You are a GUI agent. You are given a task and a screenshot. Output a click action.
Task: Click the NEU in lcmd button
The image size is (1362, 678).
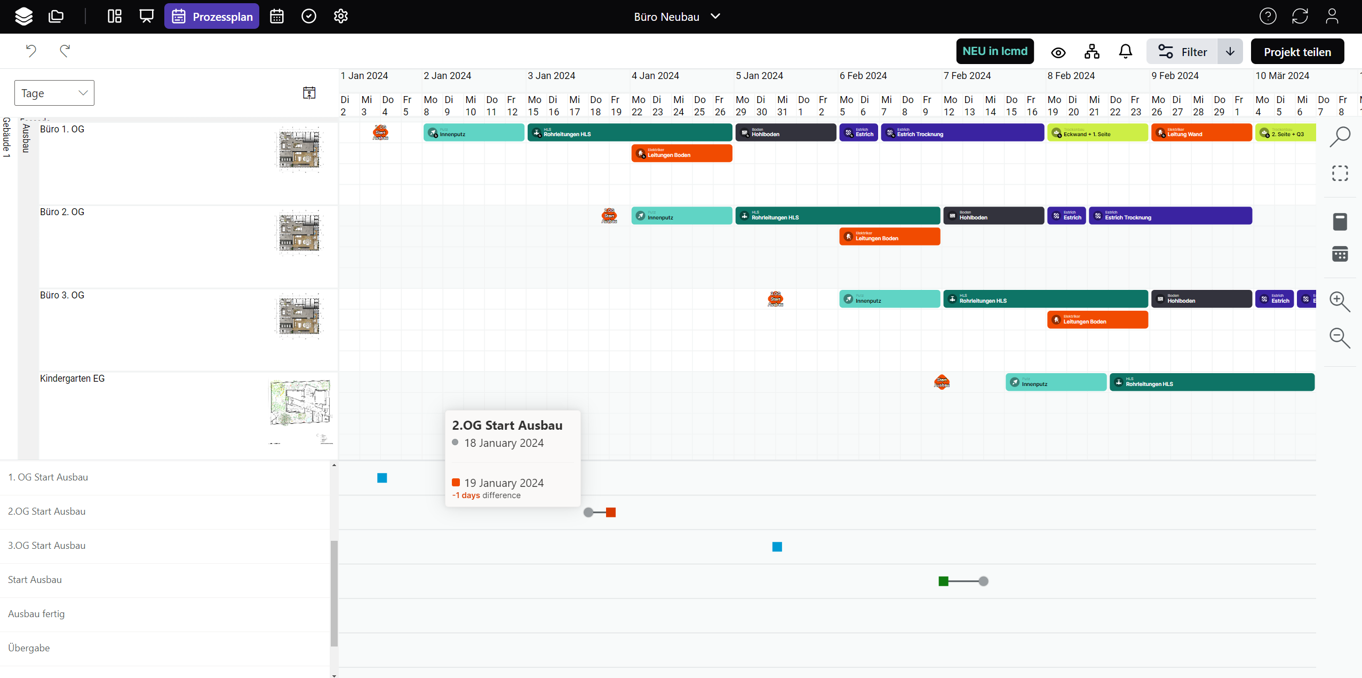[x=994, y=51]
